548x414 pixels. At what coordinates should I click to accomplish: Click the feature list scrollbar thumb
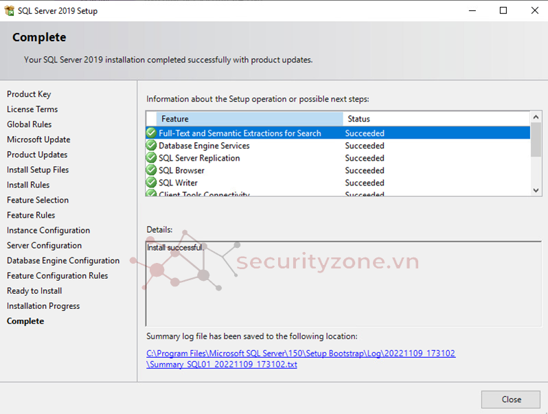(x=536, y=139)
